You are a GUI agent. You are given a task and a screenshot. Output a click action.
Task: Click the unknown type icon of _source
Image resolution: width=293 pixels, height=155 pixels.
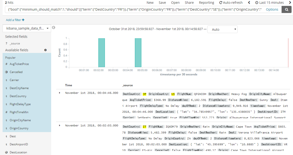pos(6,43)
